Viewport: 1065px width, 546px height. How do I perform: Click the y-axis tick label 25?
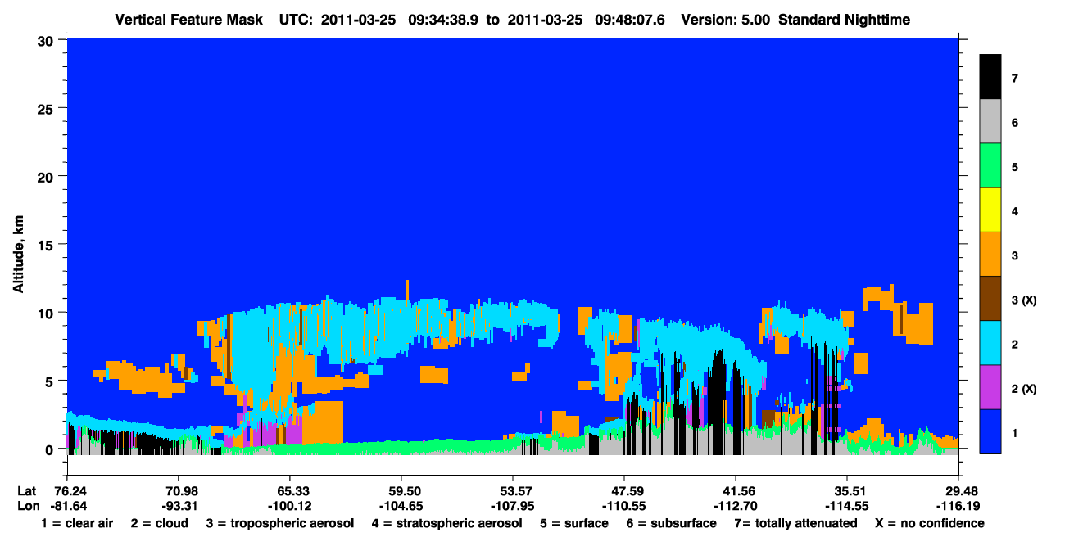48,108
